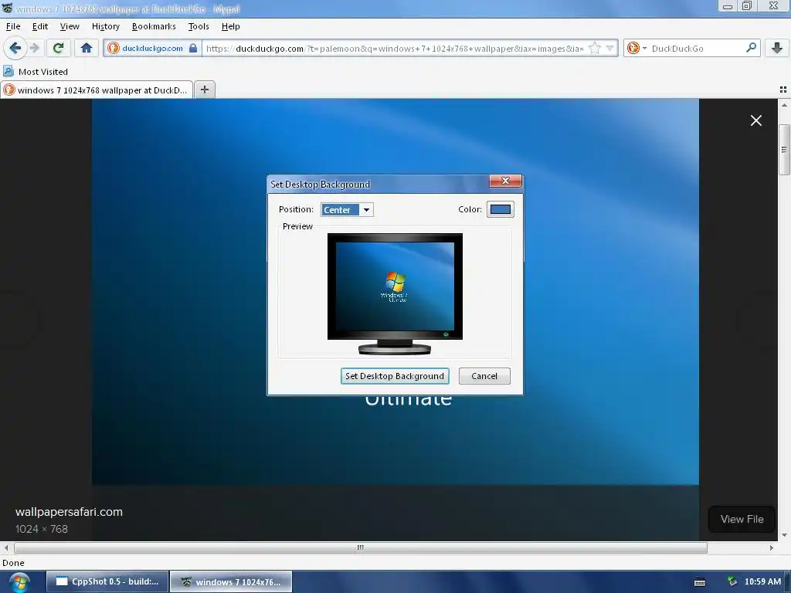Click the Set Desktop Background button
Screen dimensions: 791x593
[395, 376]
